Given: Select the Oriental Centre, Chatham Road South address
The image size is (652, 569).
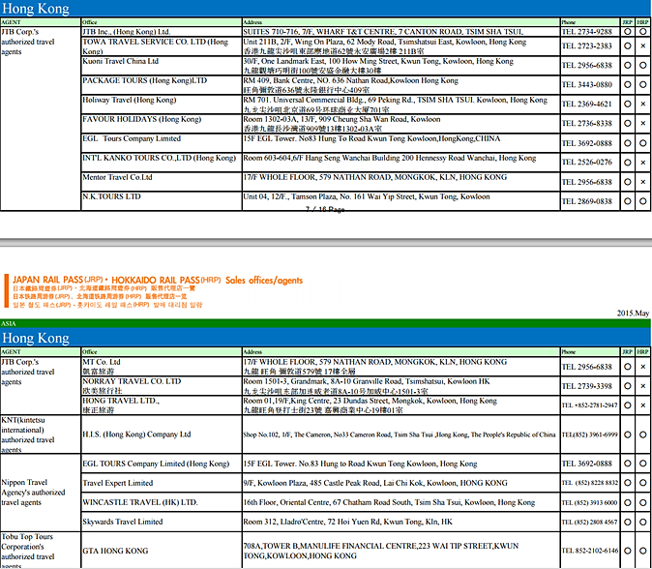Looking at the screenshot, I should click(389, 502).
